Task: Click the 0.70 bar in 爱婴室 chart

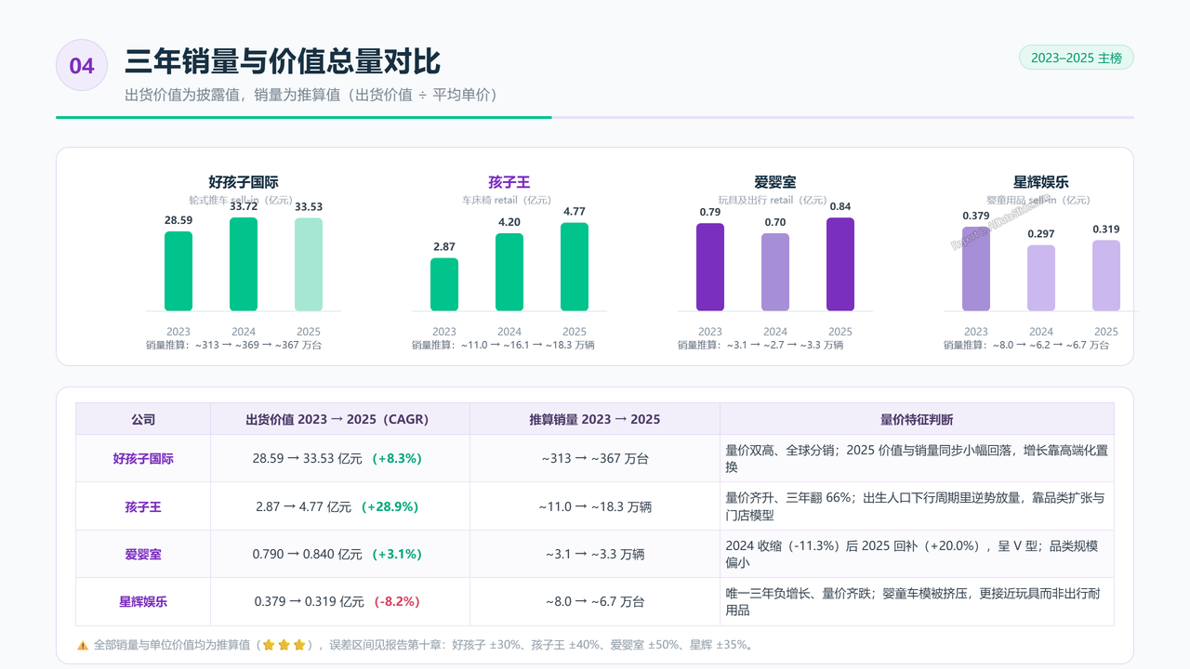Action: 775,272
